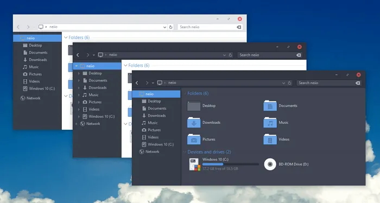
Task: Select the Windows 10 (C:) drive icon
Action: pos(194,164)
